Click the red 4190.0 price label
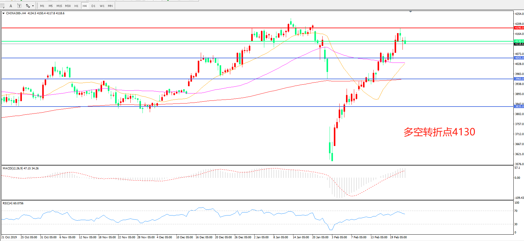The height and width of the screenshot is (241, 524). point(519,28)
